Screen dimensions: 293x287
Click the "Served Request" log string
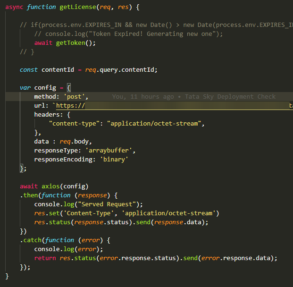click(x=107, y=204)
